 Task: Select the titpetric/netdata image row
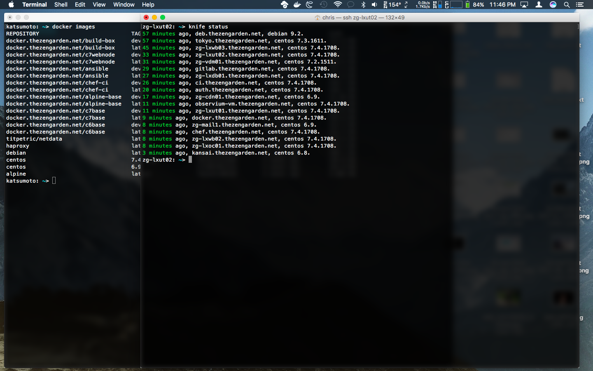pos(34,139)
